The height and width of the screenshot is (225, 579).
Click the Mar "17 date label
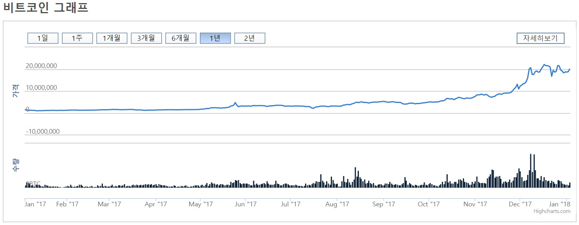(x=109, y=204)
